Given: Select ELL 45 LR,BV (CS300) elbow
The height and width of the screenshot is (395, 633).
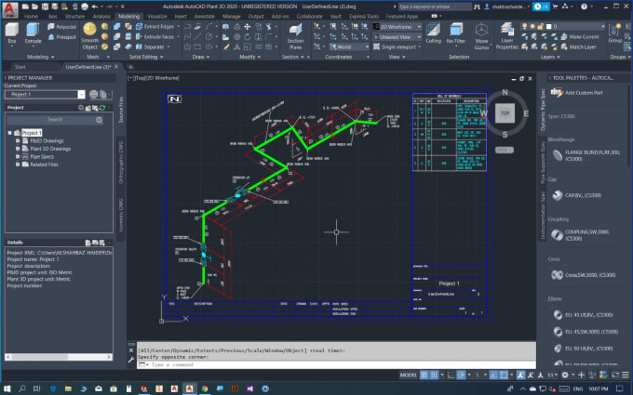Looking at the screenshot, I should [583, 315].
